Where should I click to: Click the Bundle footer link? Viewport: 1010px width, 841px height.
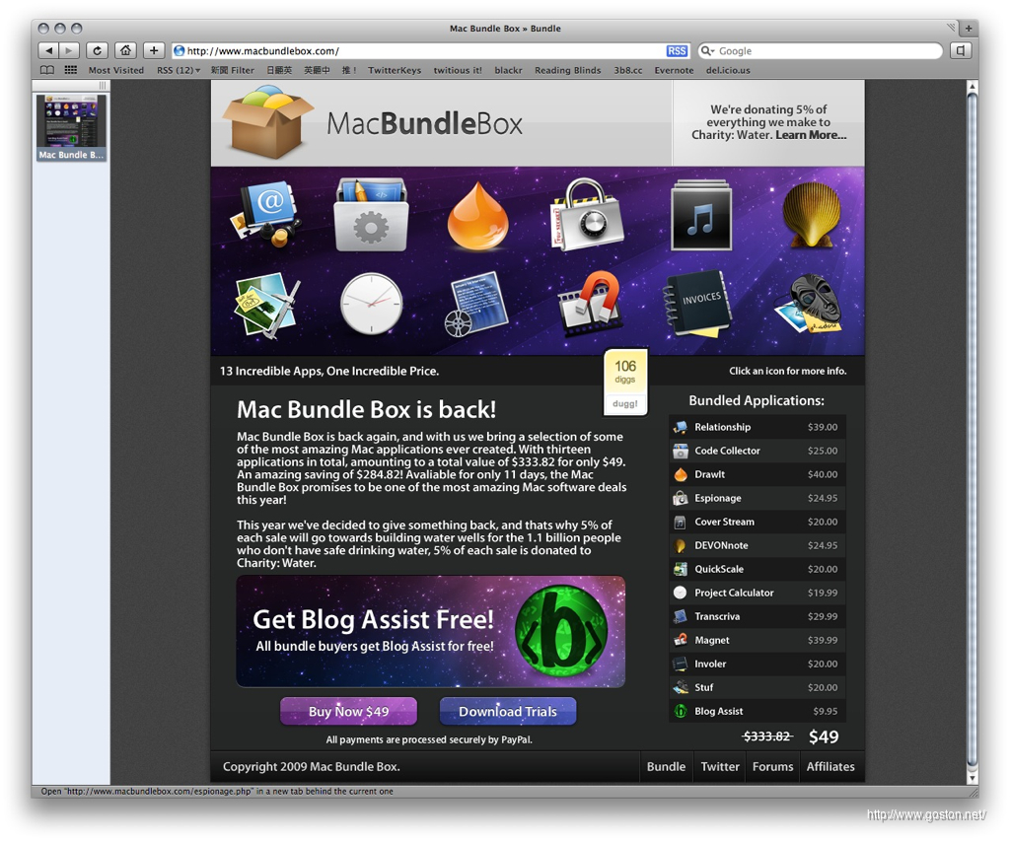[666, 766]
